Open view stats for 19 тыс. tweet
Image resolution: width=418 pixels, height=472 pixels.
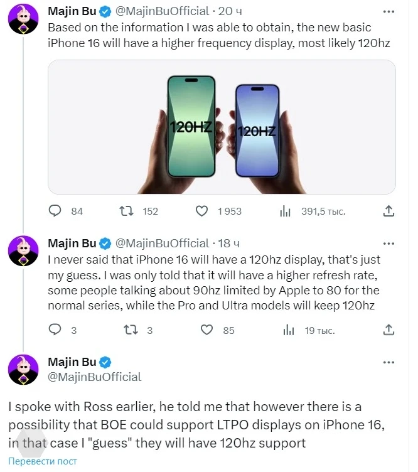(x=289, y=330)
